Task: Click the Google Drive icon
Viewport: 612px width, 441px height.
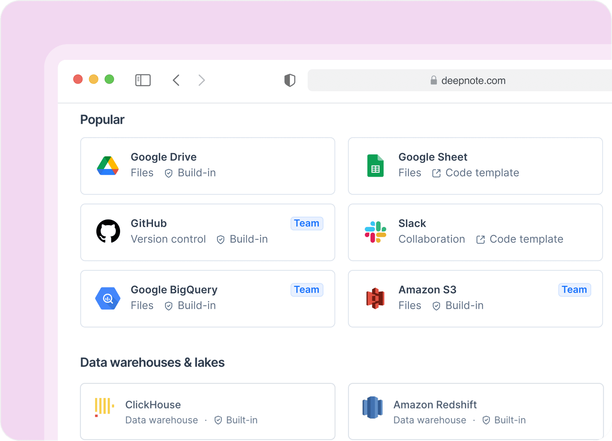Action: point(108,165)
